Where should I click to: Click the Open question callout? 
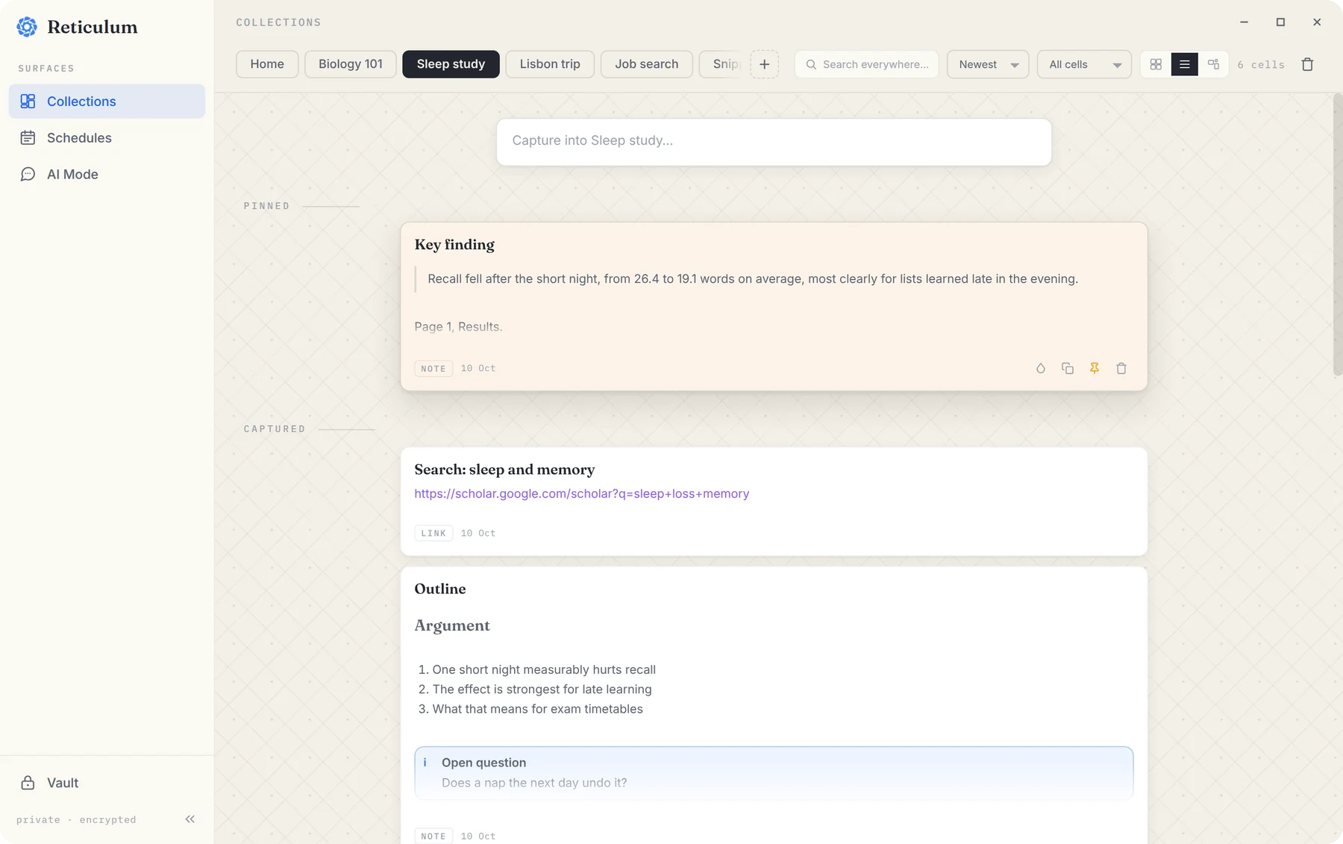774,772
